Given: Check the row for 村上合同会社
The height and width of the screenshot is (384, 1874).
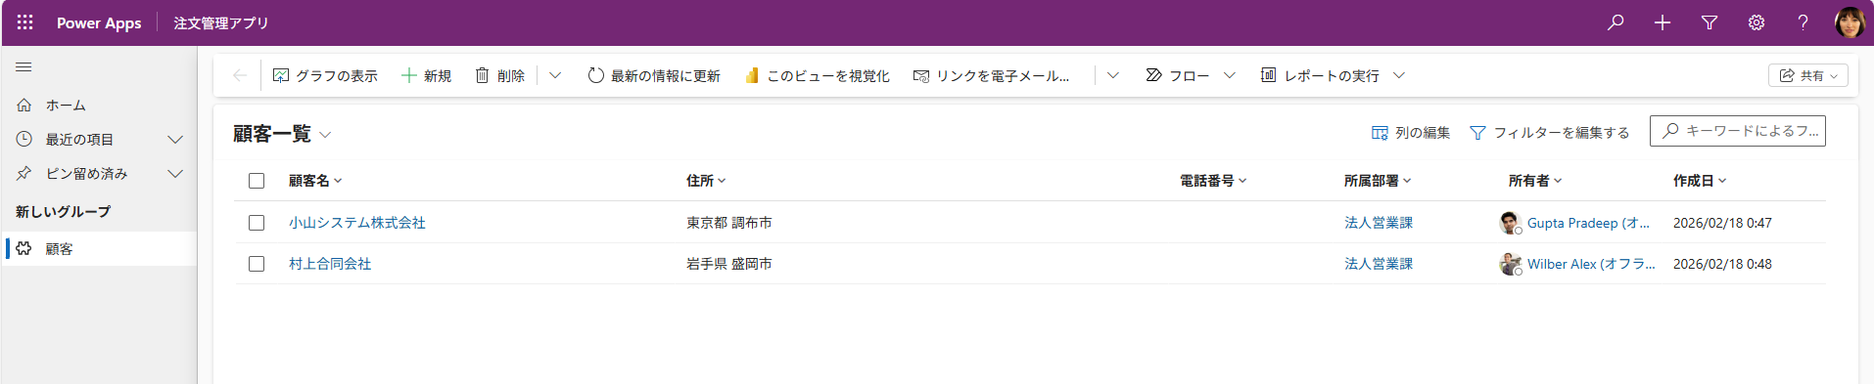Looking at the screenshot, I should tap(257, 264).
